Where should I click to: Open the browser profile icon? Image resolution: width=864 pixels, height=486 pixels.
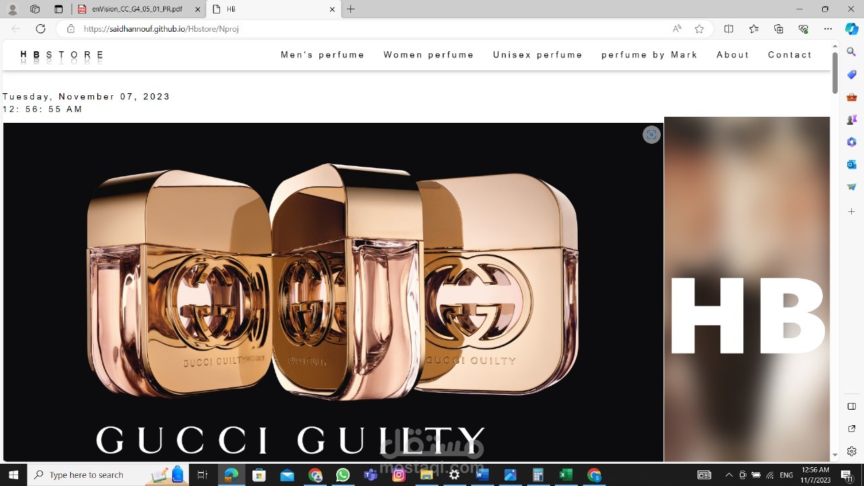[x=12, y=9]
